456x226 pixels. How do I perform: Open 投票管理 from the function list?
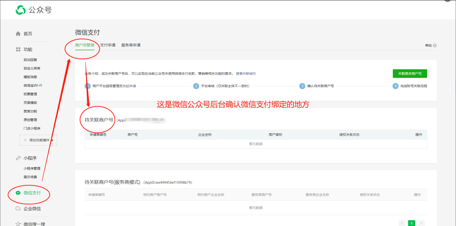click(30, 94)
